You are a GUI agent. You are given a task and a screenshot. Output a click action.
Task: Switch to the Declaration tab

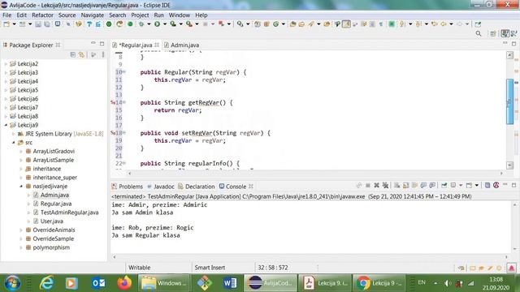[197, 187]
